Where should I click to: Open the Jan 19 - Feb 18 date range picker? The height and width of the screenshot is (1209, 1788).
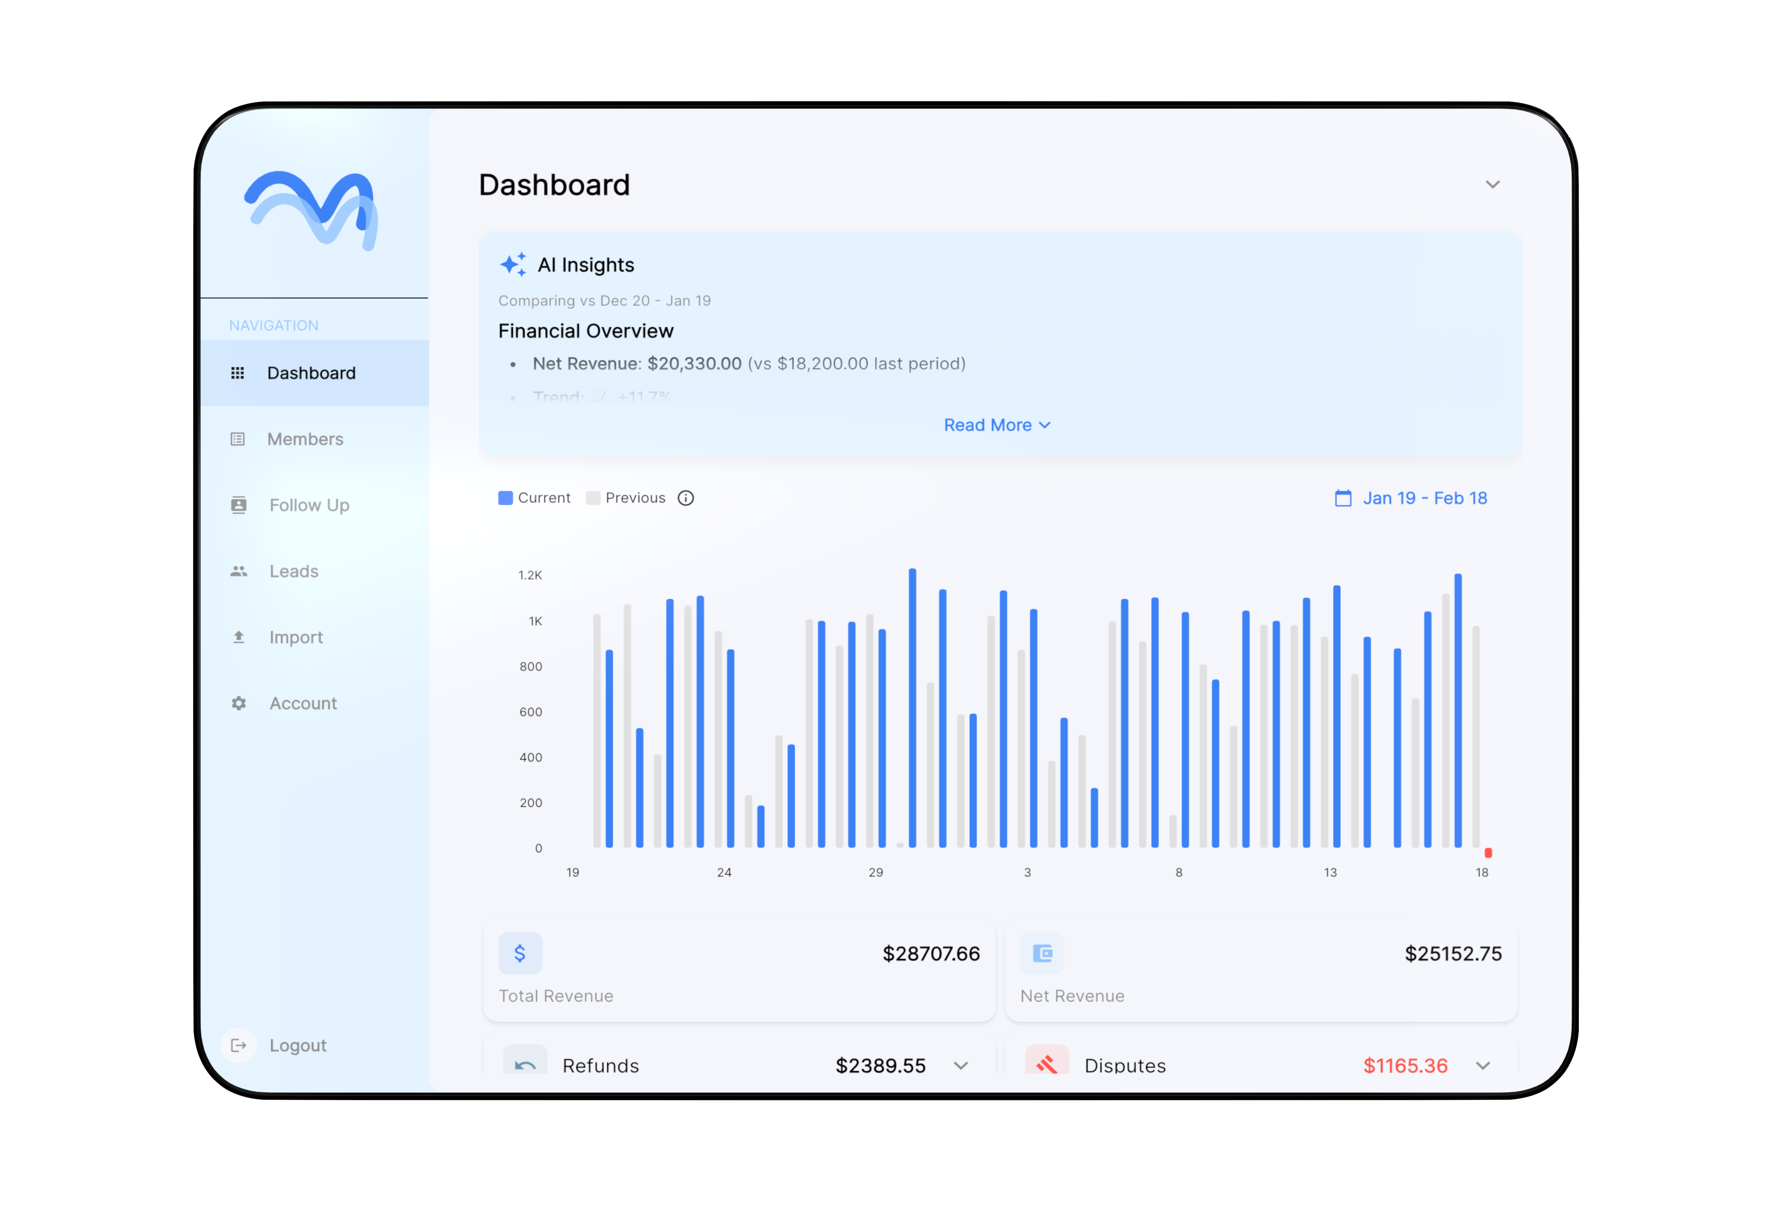[x=1411, y=499]
